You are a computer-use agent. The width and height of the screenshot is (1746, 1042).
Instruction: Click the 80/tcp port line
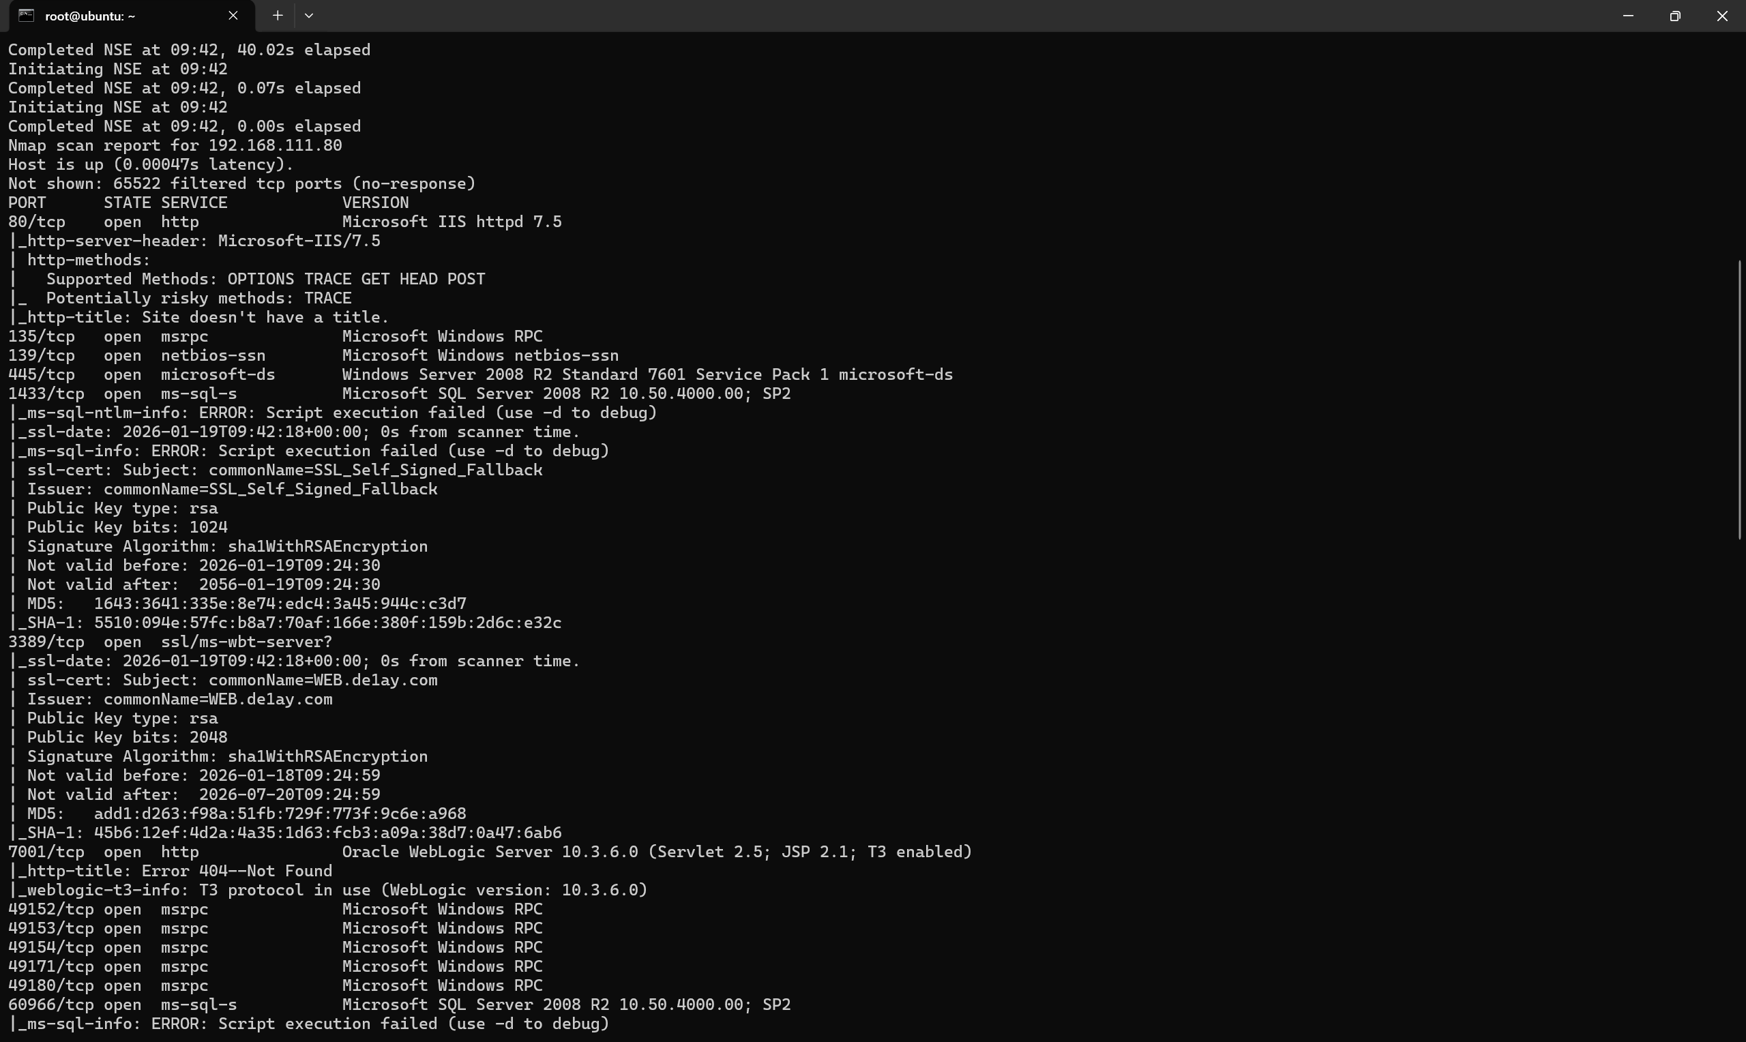tap(284, 222)
